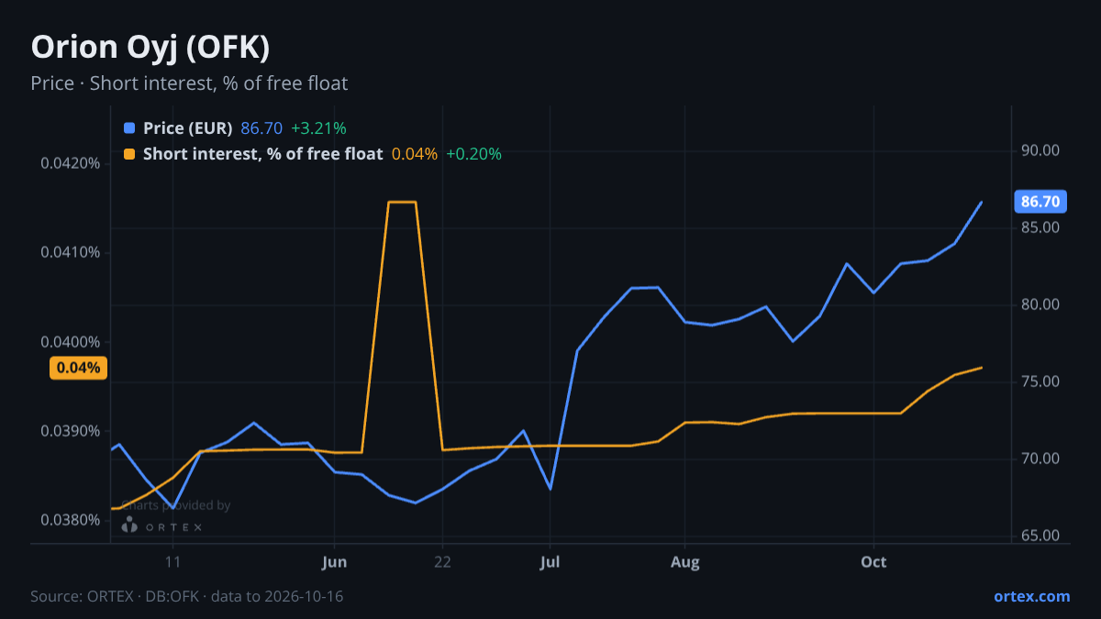Click the chart subtitle under the title
1101x619 pixels.
(x=189, y=83)
